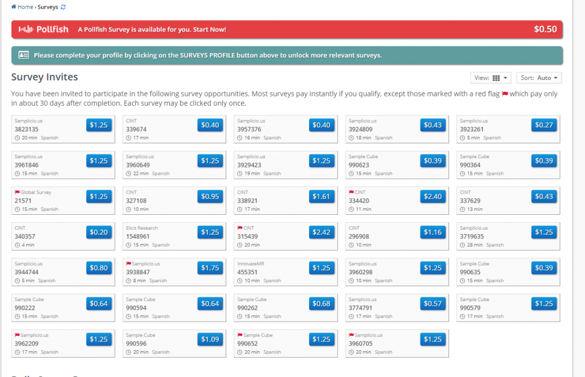This screenshot has width=585, height=377.
Task: Click $2.40 button for CINT 334420
Action: [433, 196]
